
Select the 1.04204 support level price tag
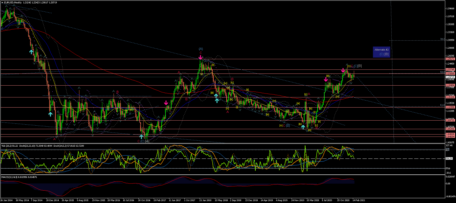(450, 136)
